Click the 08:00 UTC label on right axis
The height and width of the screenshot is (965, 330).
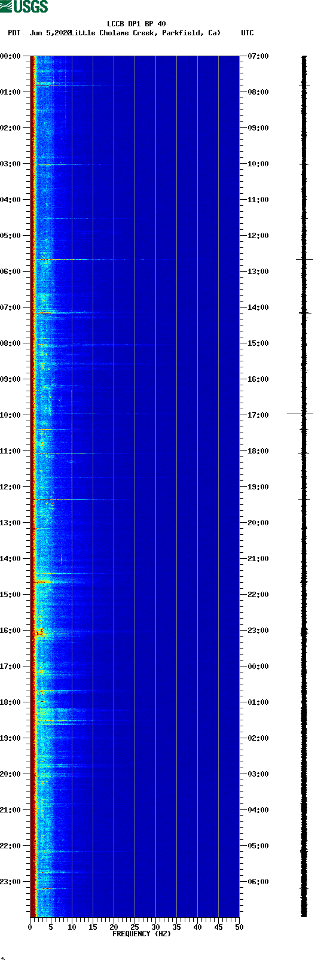258,92
